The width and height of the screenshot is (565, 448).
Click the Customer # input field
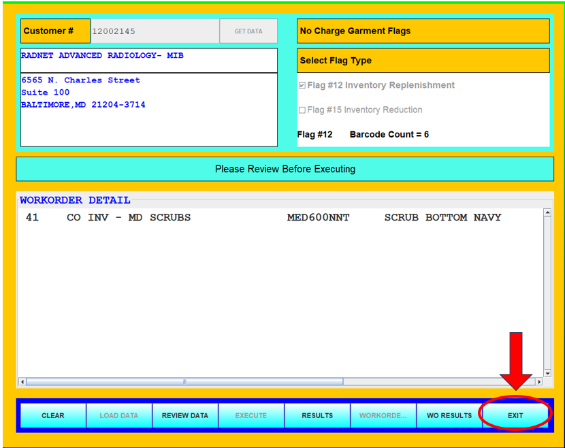[x=155, y=31]
